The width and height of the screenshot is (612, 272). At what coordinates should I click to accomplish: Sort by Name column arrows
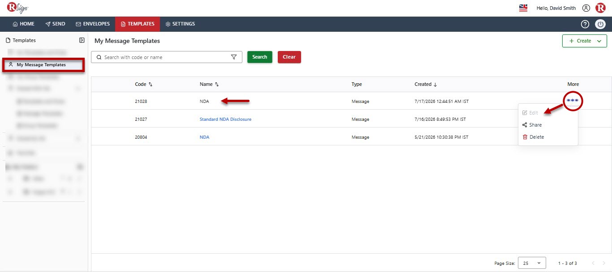pos(217,84)
